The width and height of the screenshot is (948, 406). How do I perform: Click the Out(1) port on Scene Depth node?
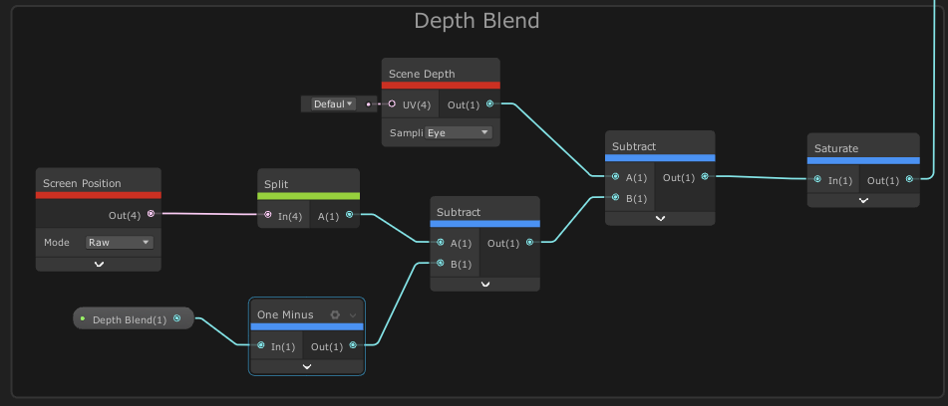(489, 103)
